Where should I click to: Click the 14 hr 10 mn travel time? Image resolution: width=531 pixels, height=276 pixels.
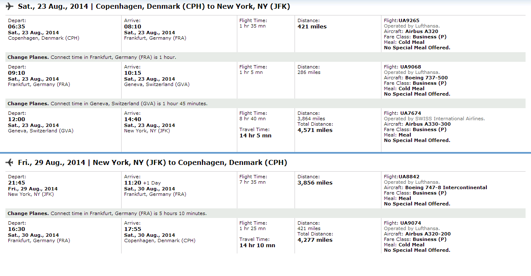point(257,246)
